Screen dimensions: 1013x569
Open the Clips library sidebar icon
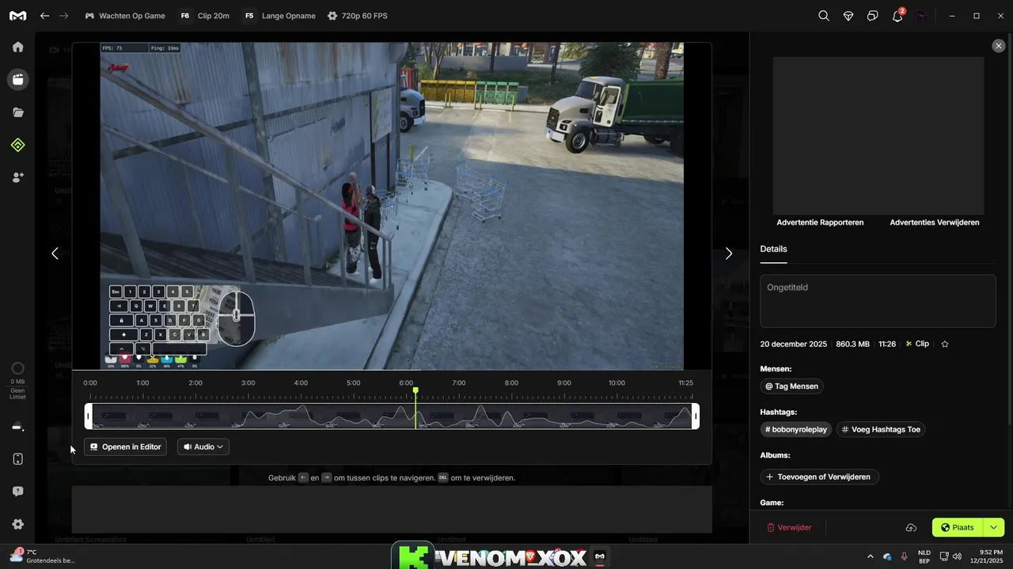click(x=17, y=79)
